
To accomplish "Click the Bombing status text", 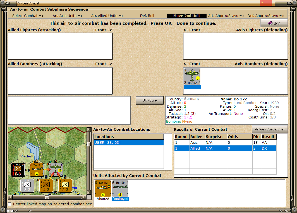I will 174,122.
